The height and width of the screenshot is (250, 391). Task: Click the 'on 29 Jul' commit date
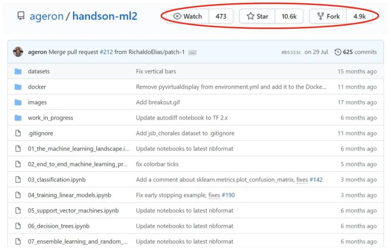point(316,52)
